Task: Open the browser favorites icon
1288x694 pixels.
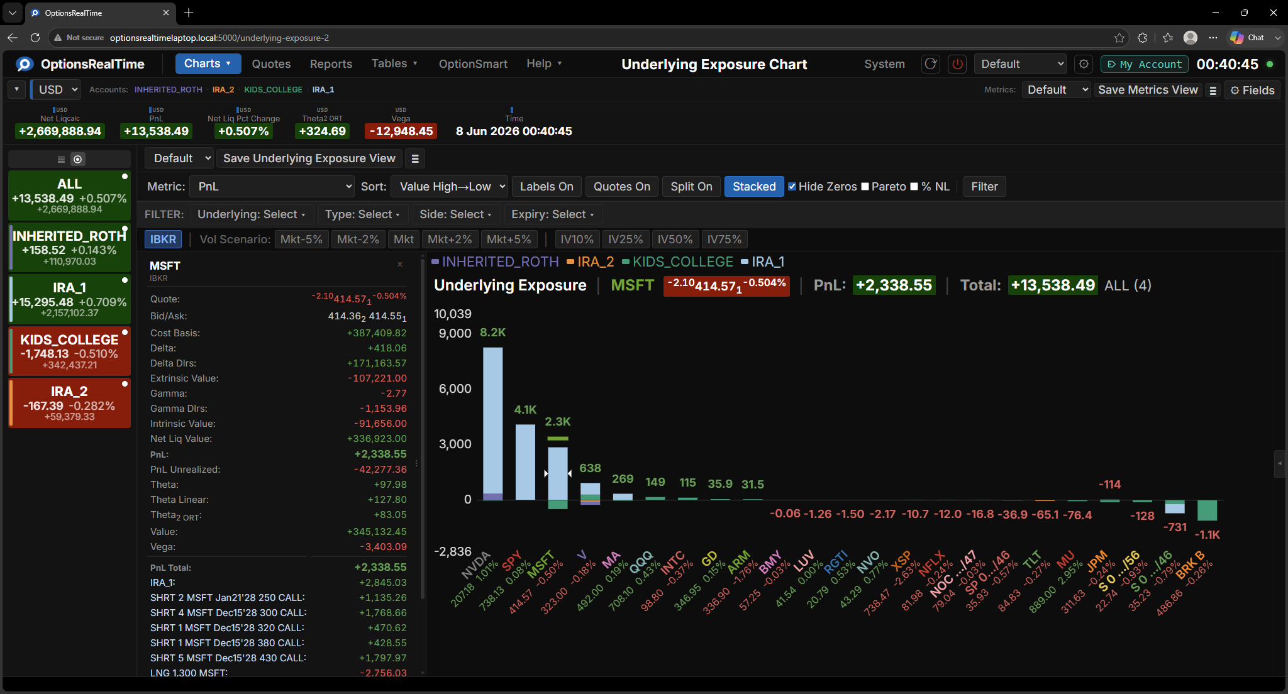Action: coord(1168,38)
